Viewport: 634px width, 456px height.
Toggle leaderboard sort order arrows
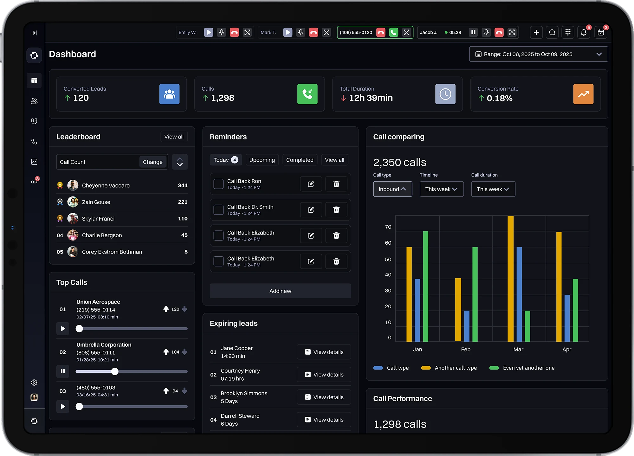coord(180,162)
